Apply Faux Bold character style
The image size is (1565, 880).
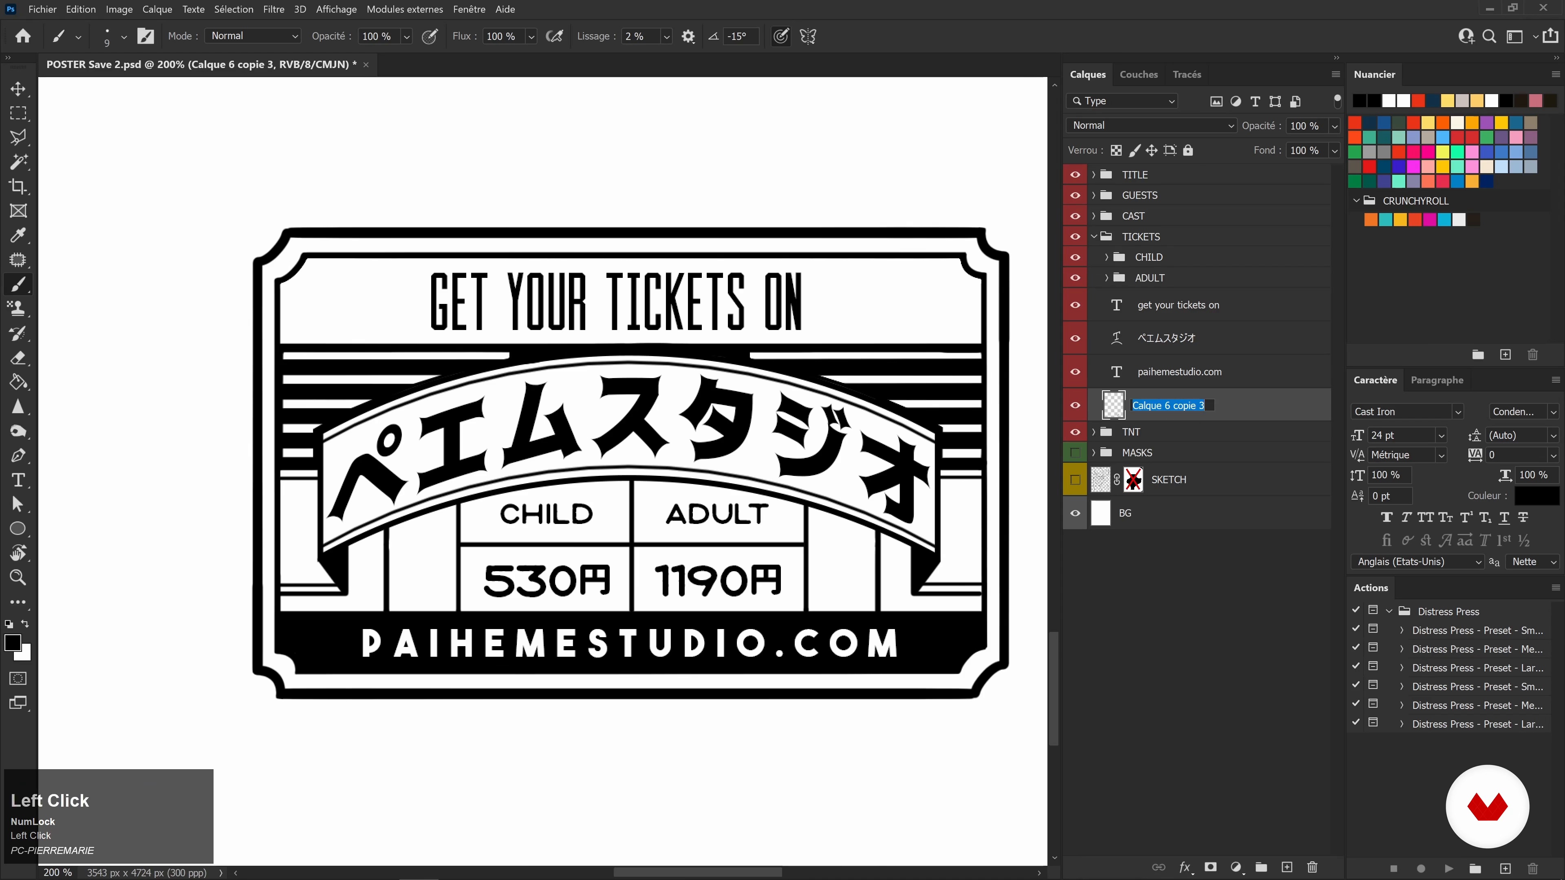[x=1386, y=517]
